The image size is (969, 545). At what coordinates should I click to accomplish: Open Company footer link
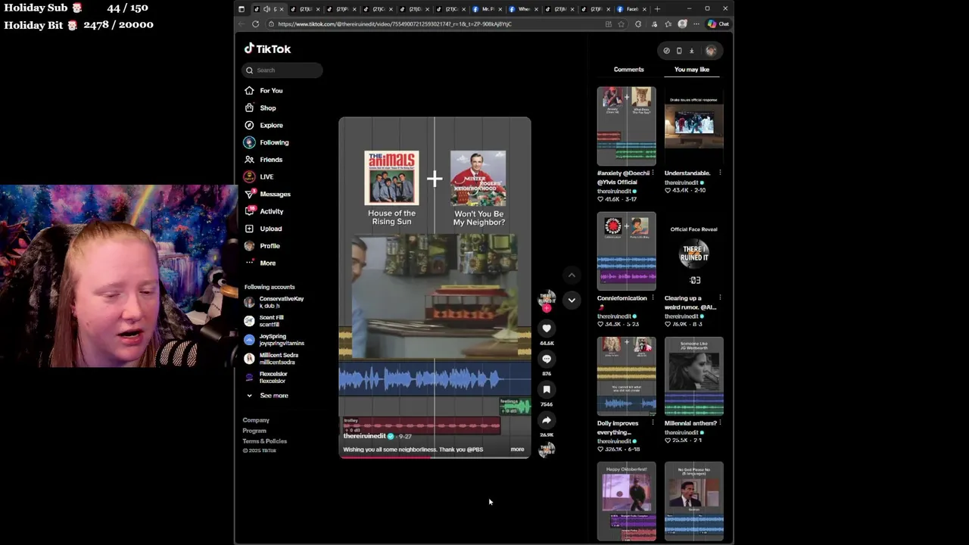pyautogui.click(x=256, y=420)
